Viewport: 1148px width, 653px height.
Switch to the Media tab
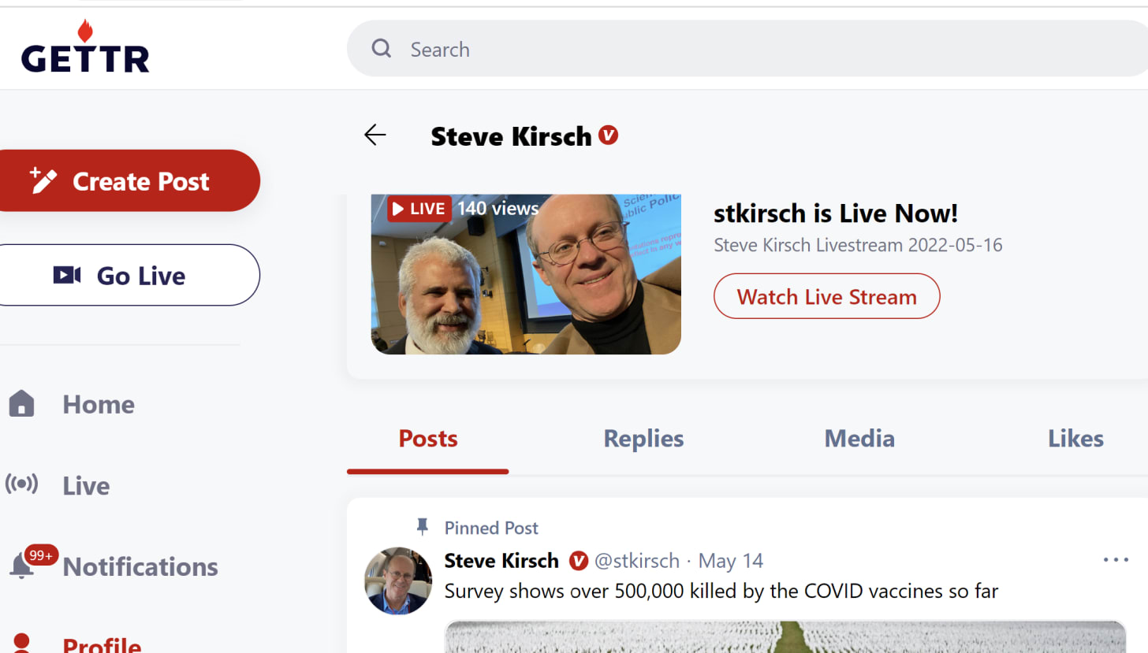pyautogui.click(x=859, y=439)
